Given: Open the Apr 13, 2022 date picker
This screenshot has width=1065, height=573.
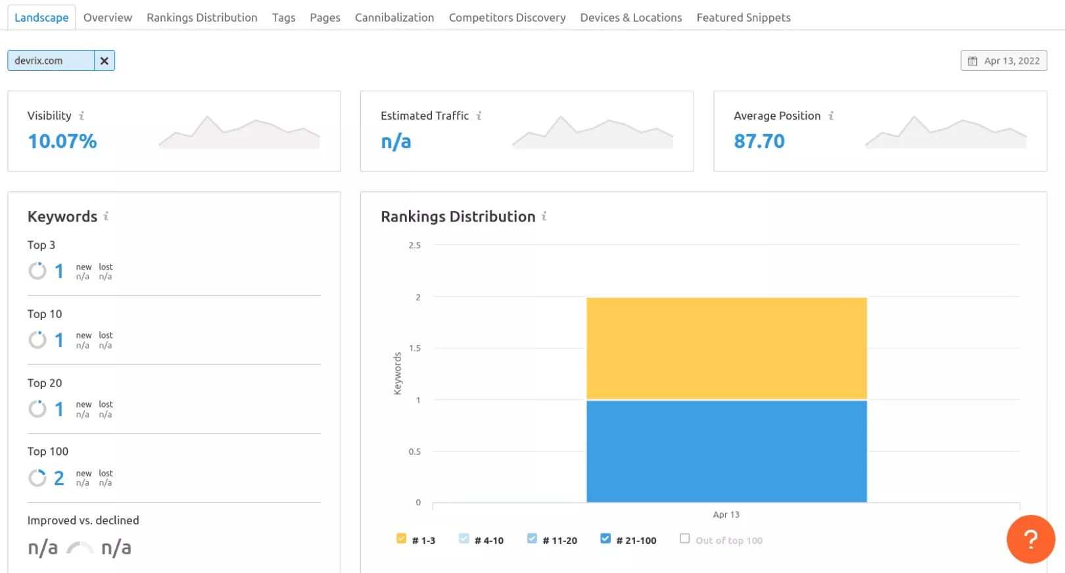Looking at the screenshot, I should point(1003,60).
